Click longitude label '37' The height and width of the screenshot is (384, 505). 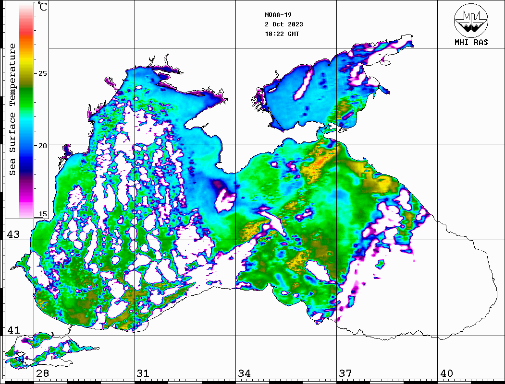click(x=345, y=373)
